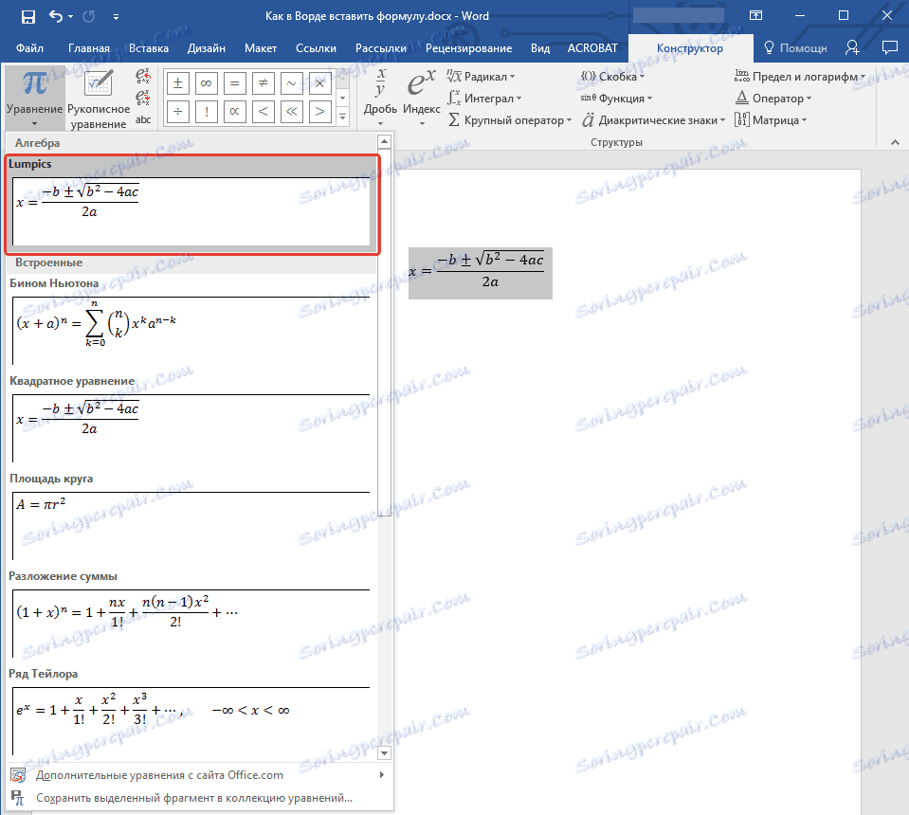Click the Помощн lightbulb search box
This screenshot has width=909, height=815.
pos(795,48)
